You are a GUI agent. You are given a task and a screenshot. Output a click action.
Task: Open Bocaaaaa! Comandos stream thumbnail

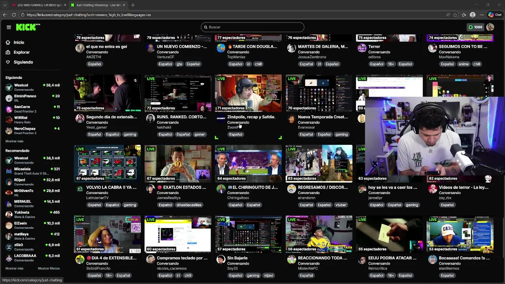pos(460,234)
